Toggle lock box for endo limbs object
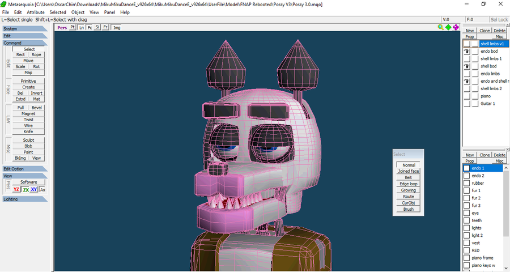The width and height of the screenshot is (510, 272). [x=475, y=74]
